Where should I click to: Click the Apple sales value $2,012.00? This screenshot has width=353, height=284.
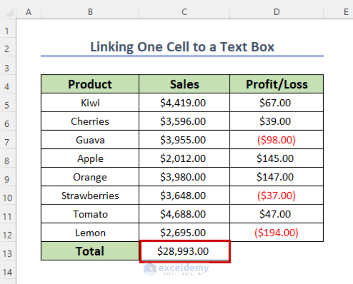[185, 158]
